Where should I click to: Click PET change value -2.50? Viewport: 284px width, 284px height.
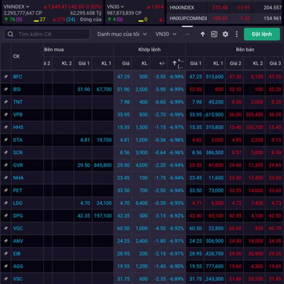point(160,190)
